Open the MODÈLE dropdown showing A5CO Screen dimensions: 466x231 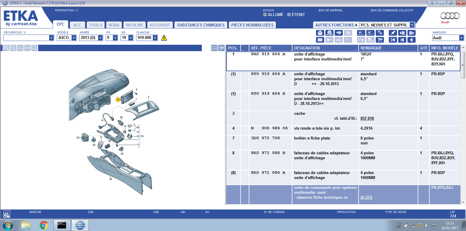74,38
